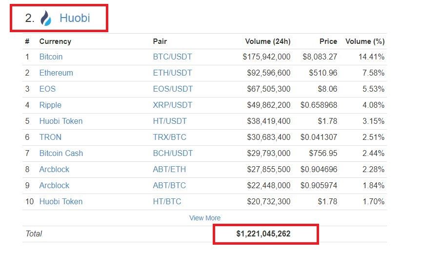
Task: Open the Bitcoin currency link
Action: pyautogui.click(x=51, y=57)
